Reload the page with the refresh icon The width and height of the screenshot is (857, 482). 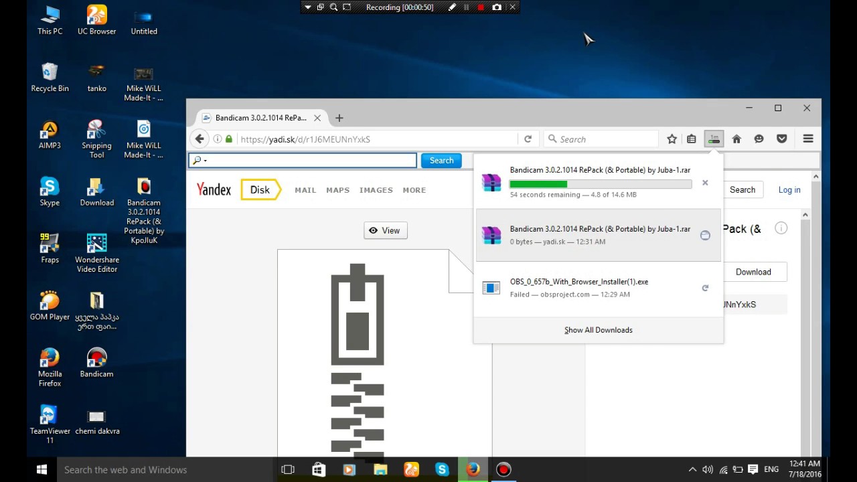coord(528,139)
